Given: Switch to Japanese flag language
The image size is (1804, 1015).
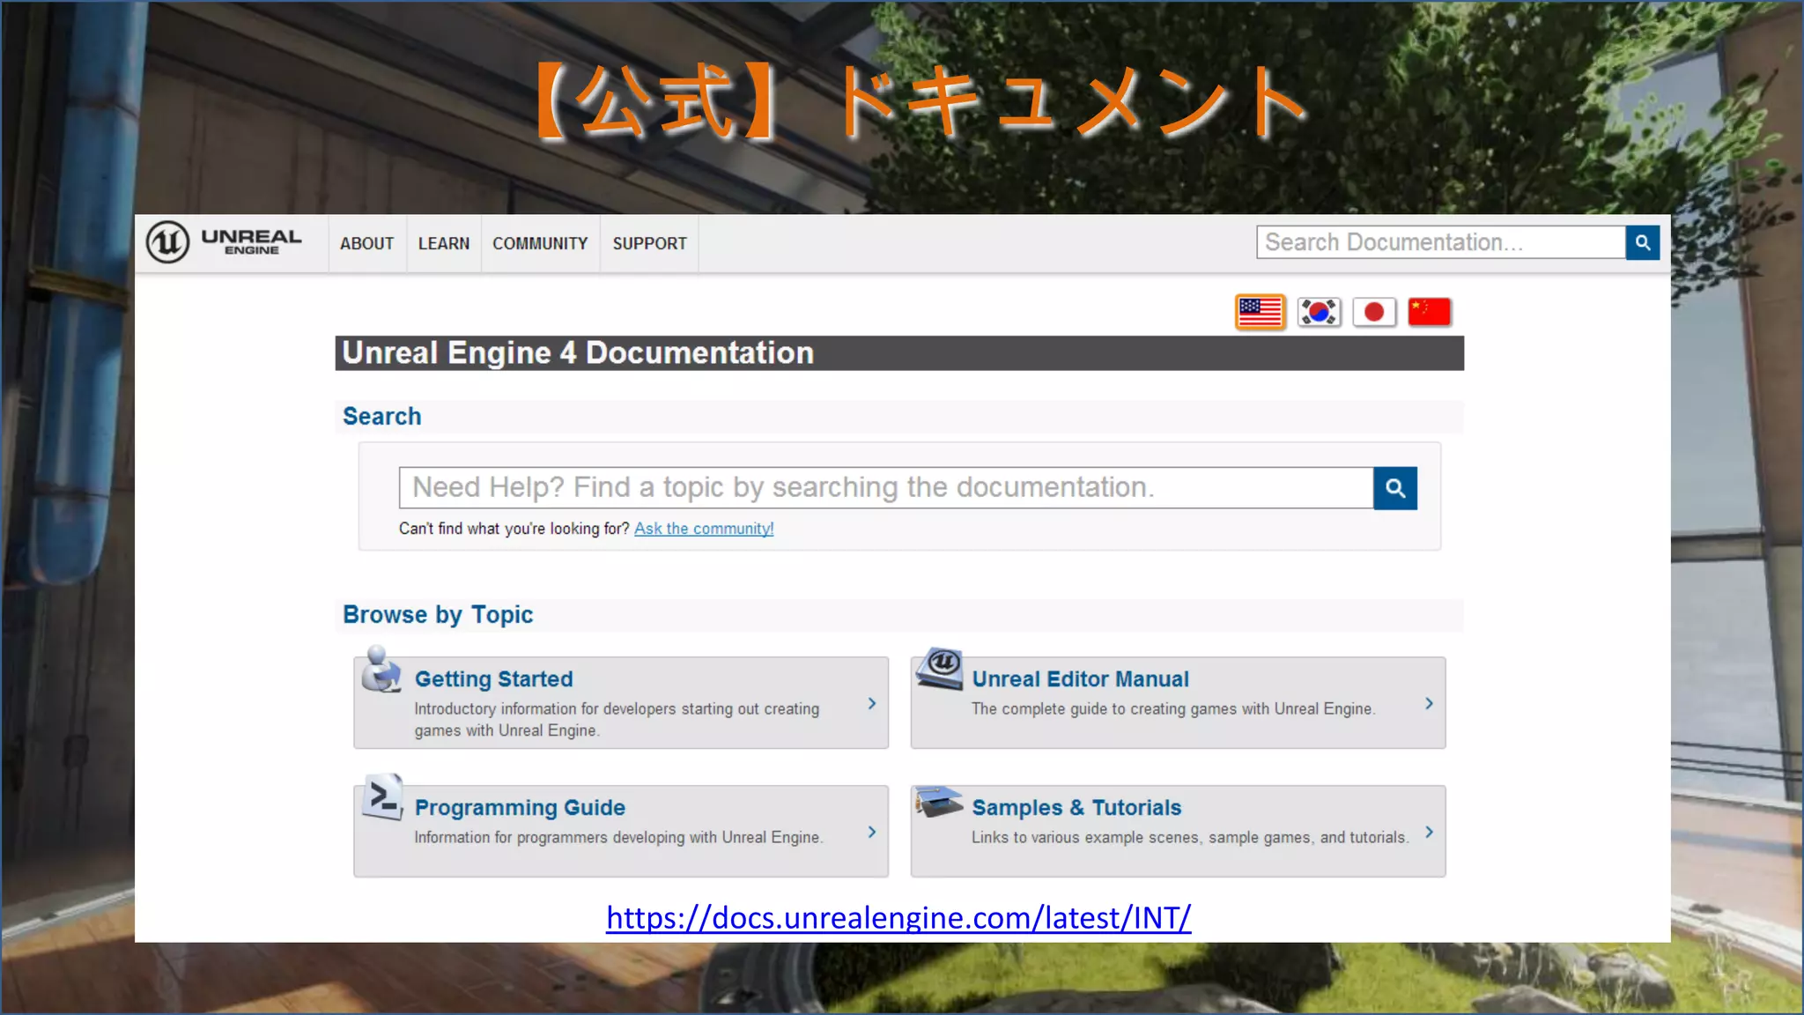Looking at the screenshot, I should [1374, 312].
